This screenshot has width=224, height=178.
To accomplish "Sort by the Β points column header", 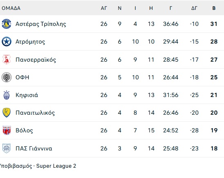I will click(x=214, y=8).
